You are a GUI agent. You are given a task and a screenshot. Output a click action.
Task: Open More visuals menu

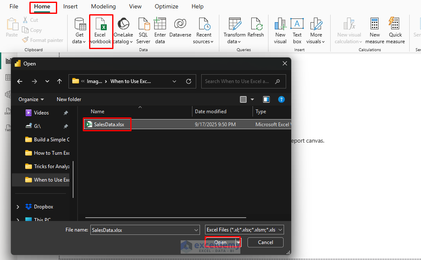click(316, 31)
